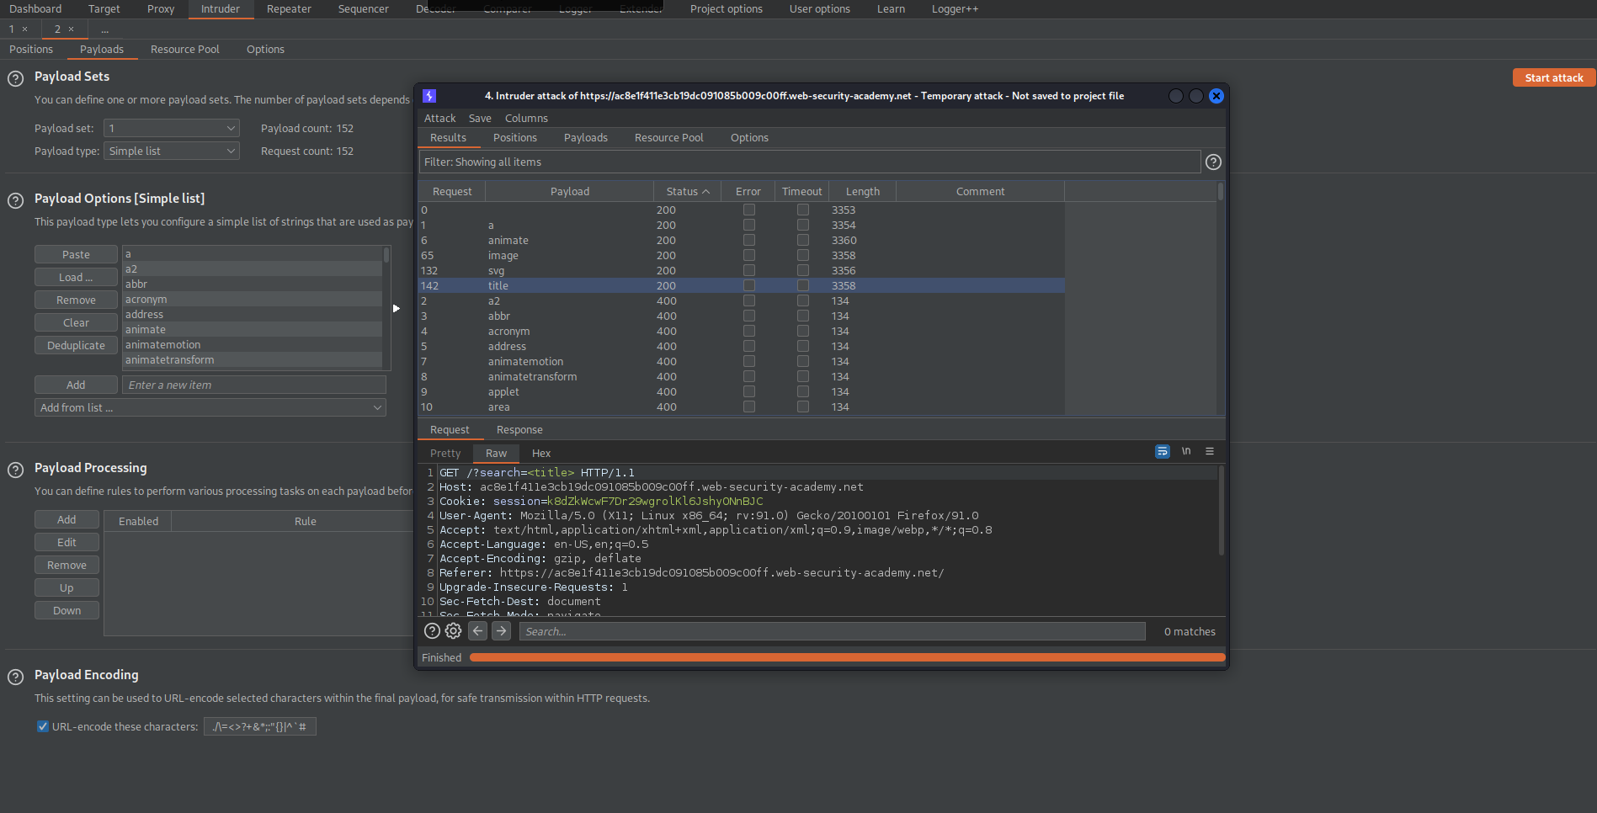Click the Clear button
Viewport: 1597px width, 813px height.
point(76,323)
